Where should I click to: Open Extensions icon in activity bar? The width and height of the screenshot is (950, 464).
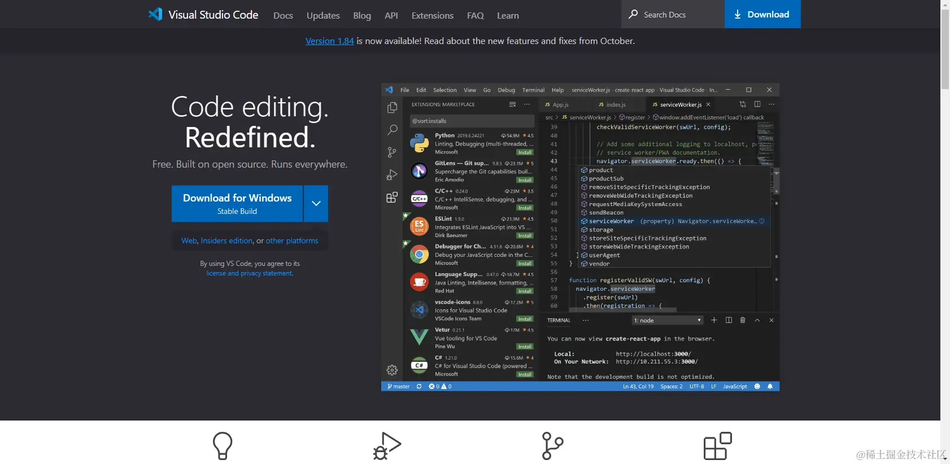point(392,198)
